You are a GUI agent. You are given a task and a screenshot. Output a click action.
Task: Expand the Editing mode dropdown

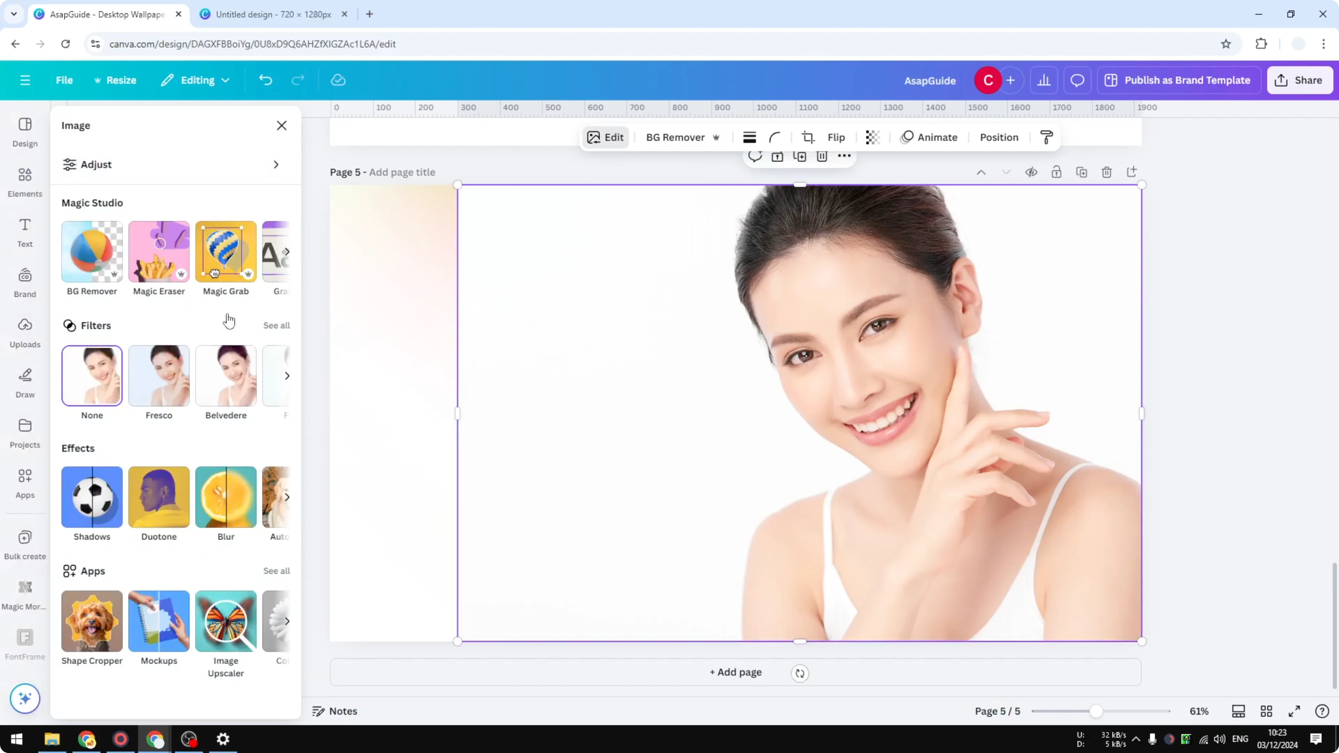click(x=195, y=80)
